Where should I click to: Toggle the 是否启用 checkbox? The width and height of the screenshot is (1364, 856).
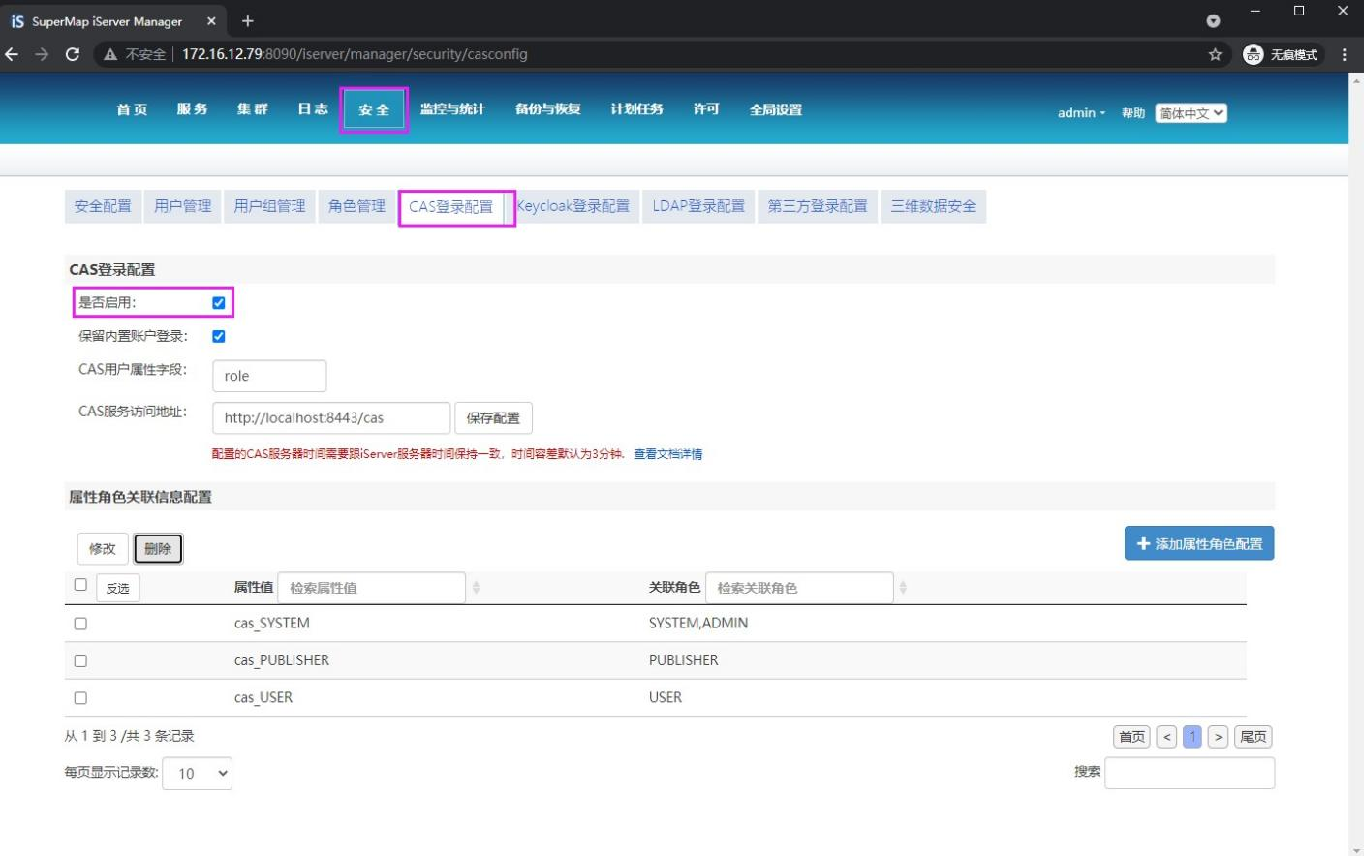click(x=219, y=303)
